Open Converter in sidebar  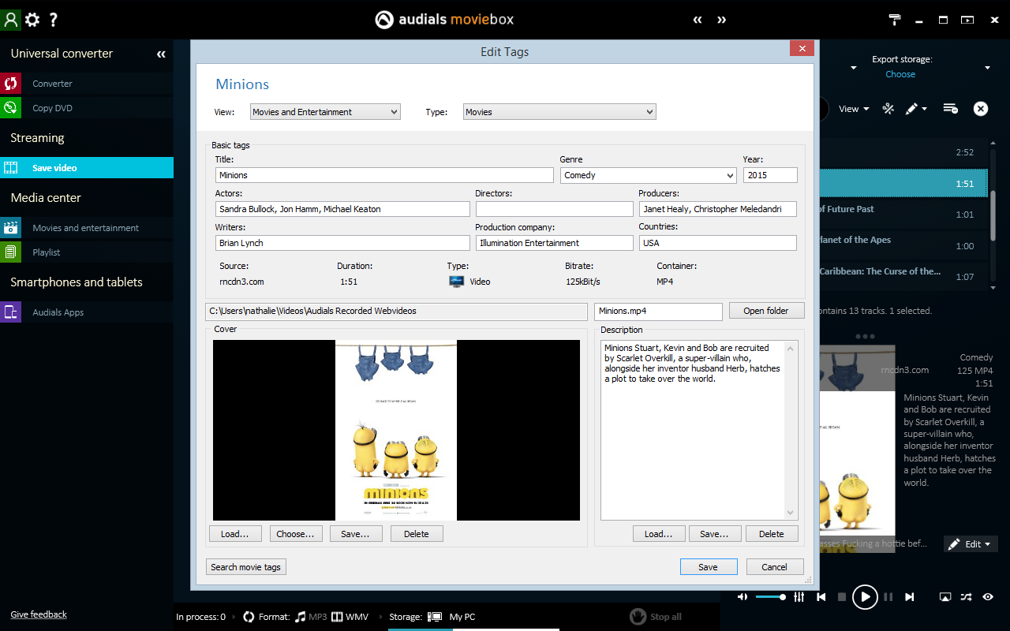[x=87, y=84]
